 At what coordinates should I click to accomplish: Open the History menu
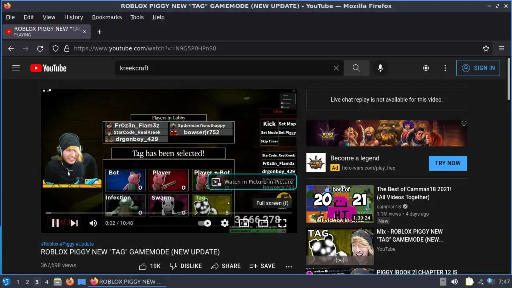coord(74,17)
